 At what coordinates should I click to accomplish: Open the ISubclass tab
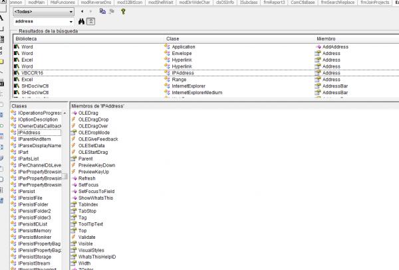[x=249, y=3]
